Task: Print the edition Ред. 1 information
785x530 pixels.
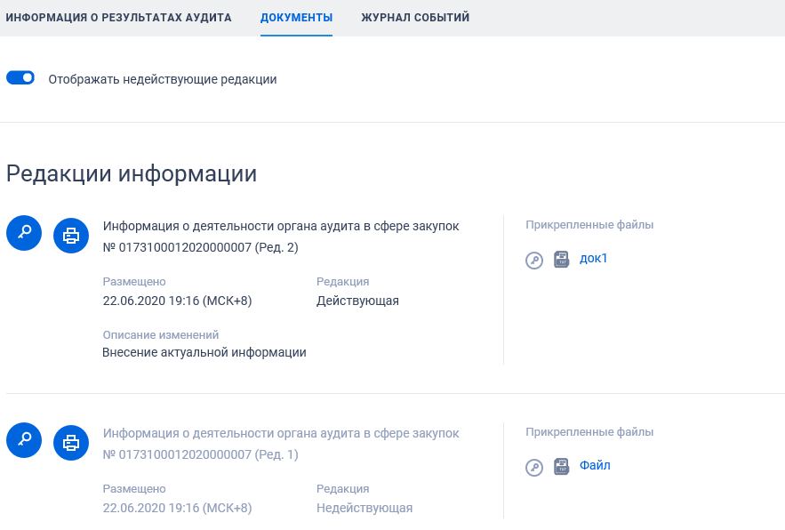Action: point(71,443)
